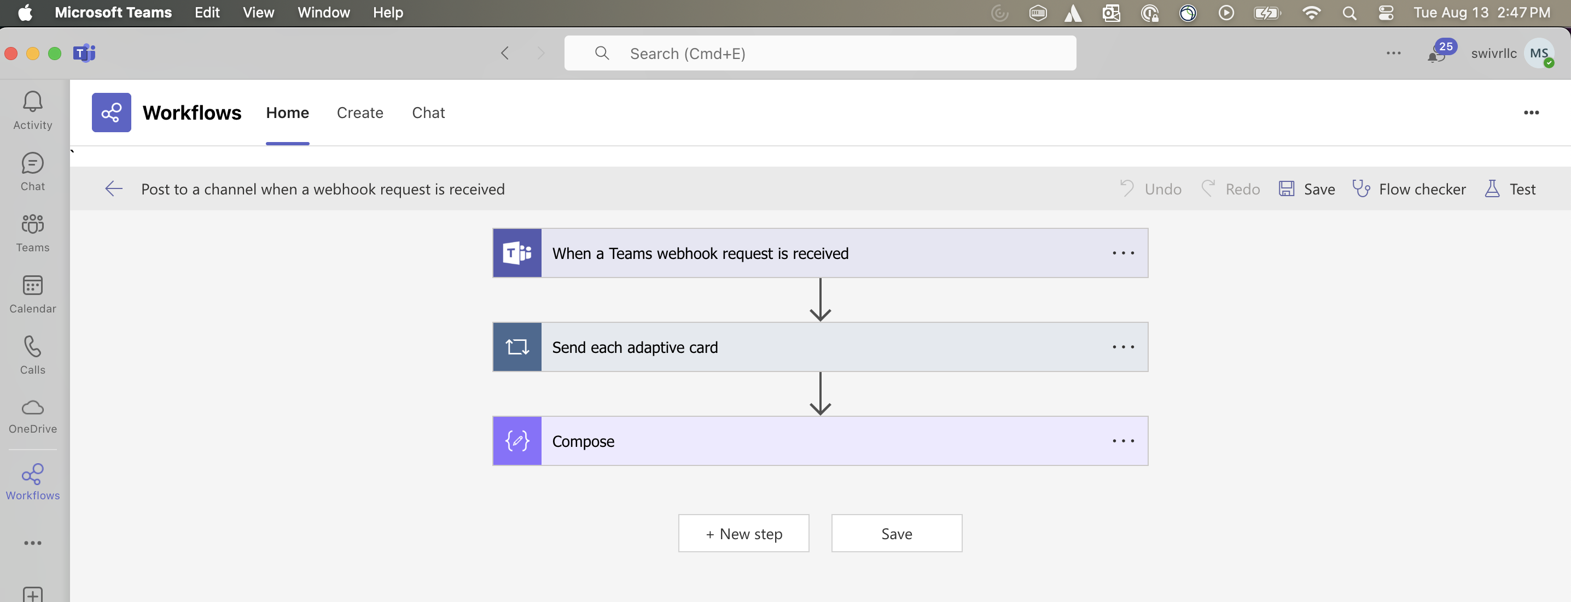The height and width of the screenshot is (602, 1571).
Task: Click the Send each adaptive card icon
Action: click(x=517, y=347)
